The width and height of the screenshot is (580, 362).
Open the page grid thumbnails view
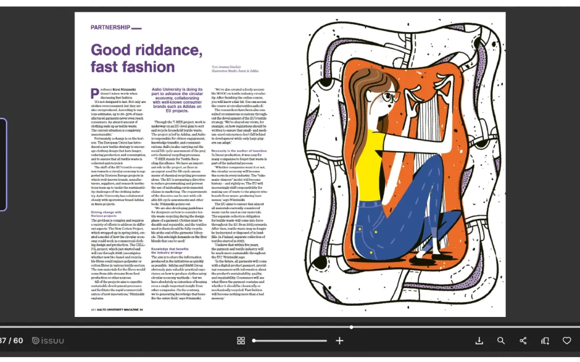pos(241,341)
